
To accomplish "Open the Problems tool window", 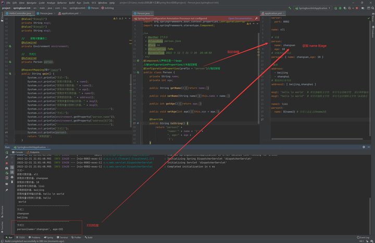I will [34, 237].
